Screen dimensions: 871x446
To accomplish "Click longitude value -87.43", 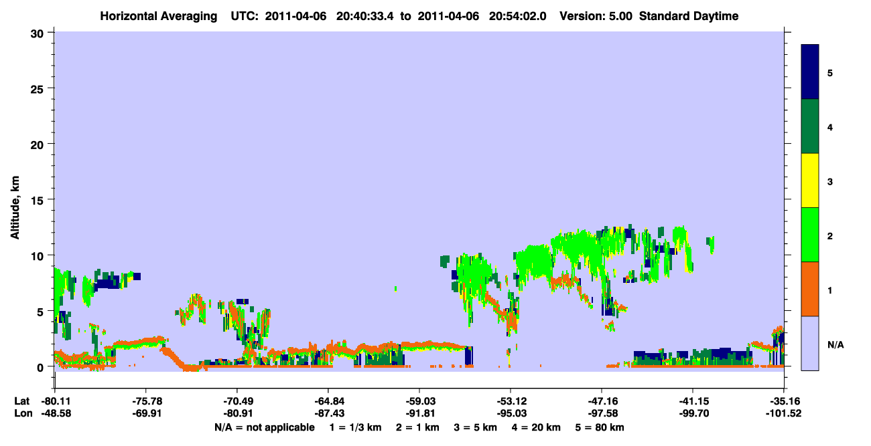I will click(x=328, y=413).
